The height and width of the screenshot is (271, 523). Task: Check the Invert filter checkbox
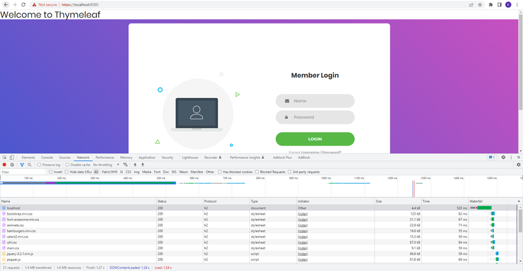click(51, 172)
